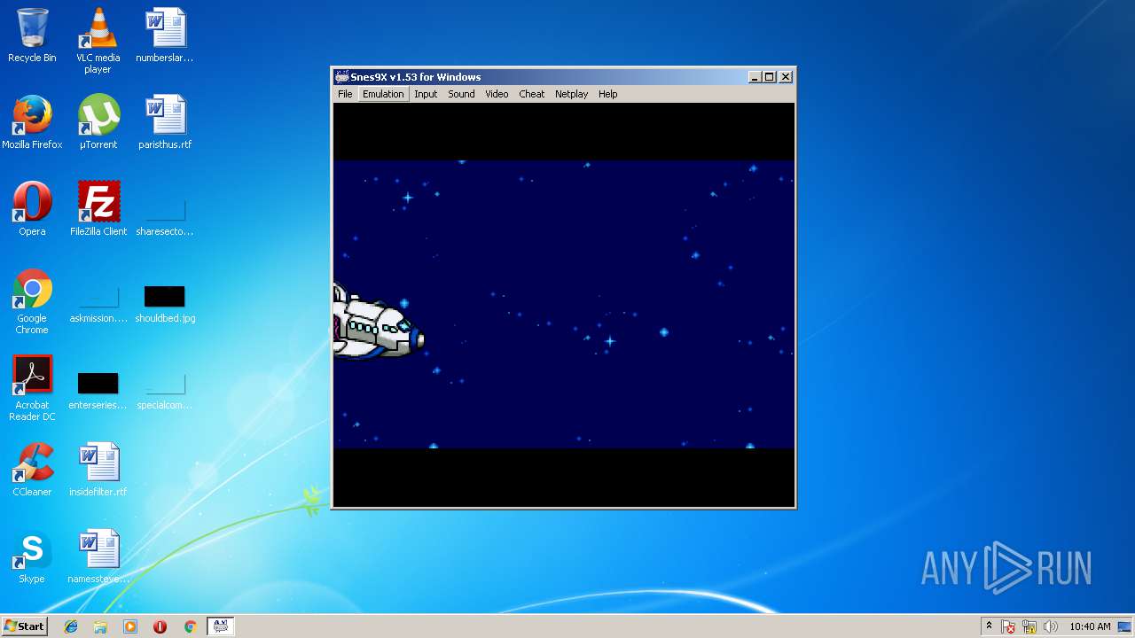Open the File menu in Snes9X
1135x638 pixels.
[x=345, y=94]
